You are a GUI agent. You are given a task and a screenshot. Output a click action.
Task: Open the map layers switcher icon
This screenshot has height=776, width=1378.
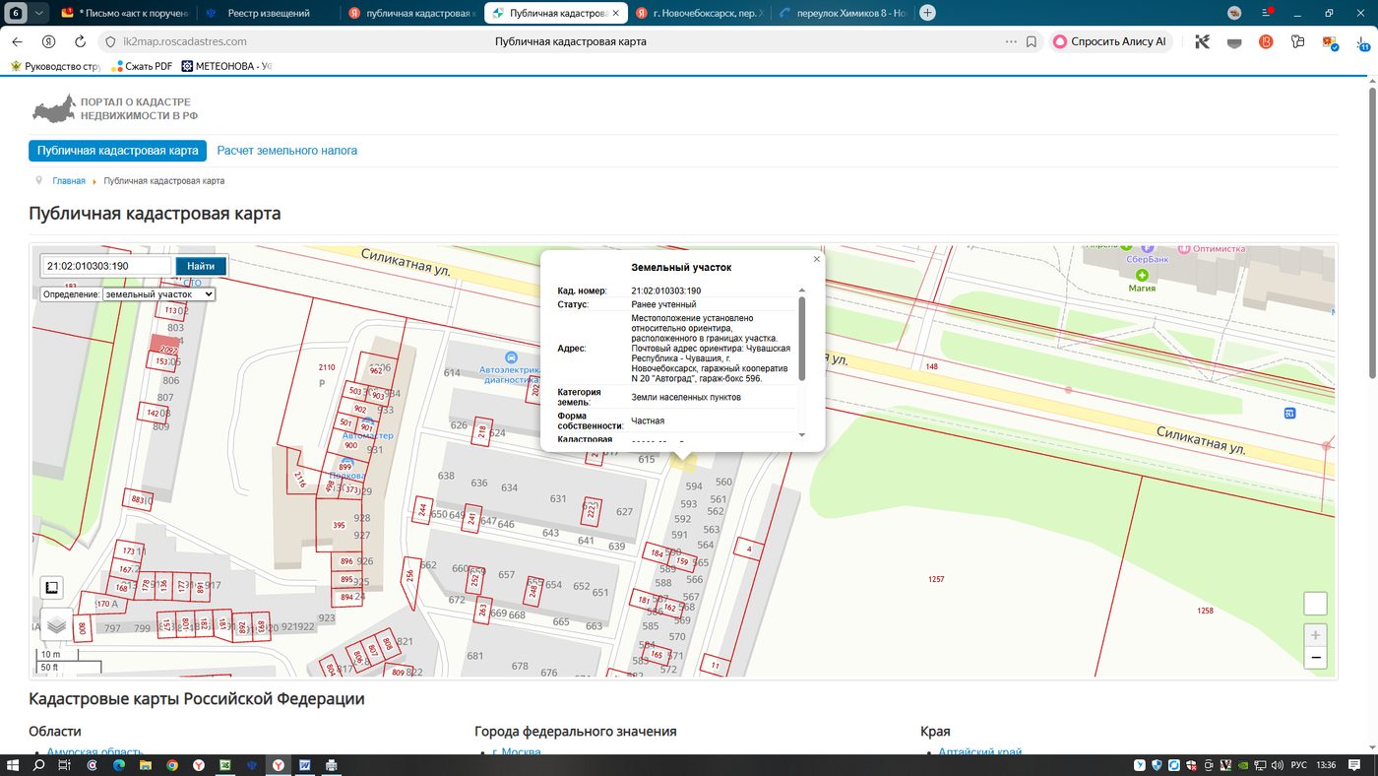56,624
